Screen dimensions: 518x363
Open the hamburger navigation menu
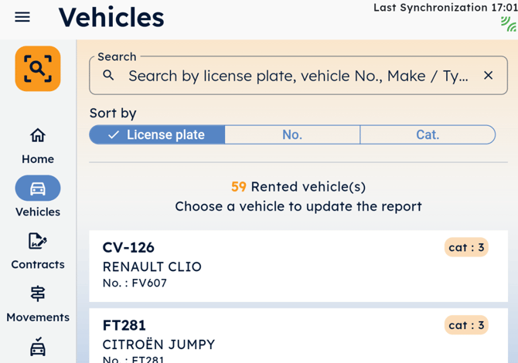coord(22,17)
